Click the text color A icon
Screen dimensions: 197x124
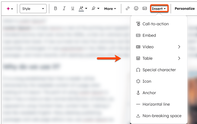81,8
